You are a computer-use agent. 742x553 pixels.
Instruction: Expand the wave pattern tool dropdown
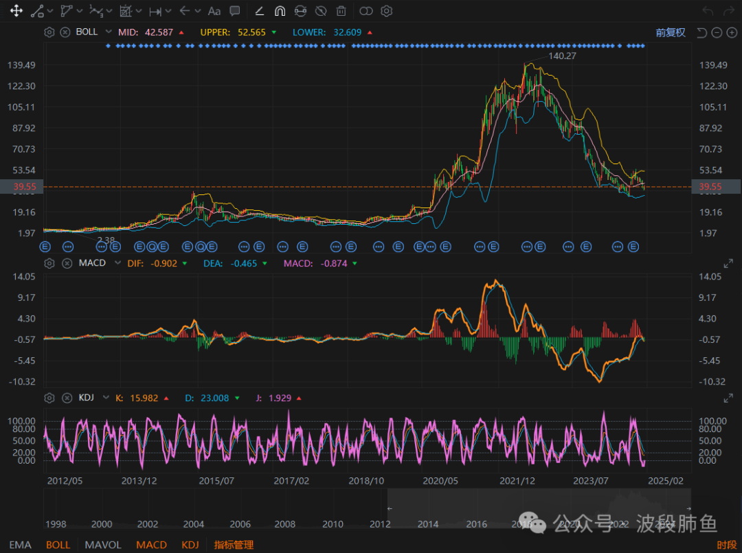[x=109, y=11]
